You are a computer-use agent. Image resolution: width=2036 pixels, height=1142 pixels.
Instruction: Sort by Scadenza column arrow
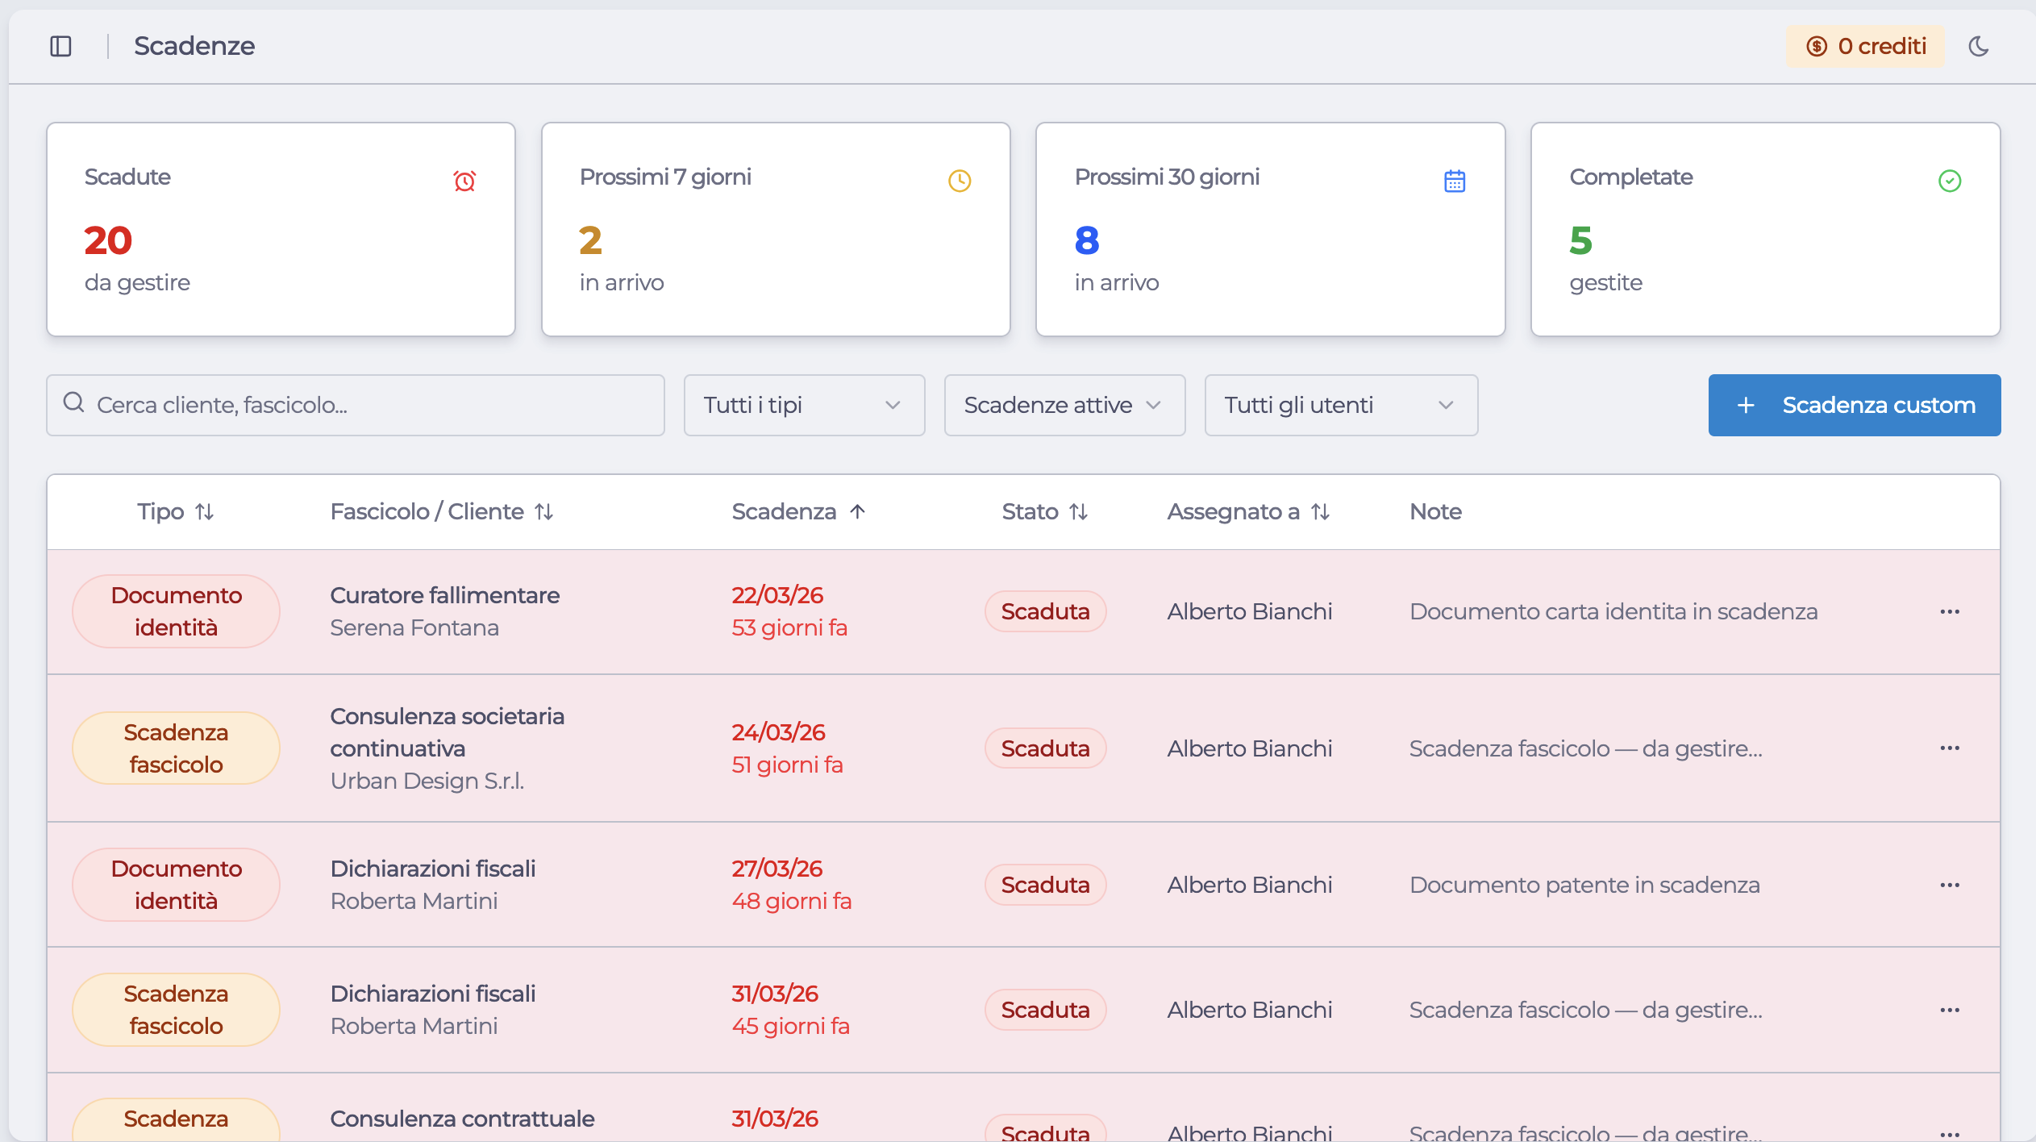(857, 511)
